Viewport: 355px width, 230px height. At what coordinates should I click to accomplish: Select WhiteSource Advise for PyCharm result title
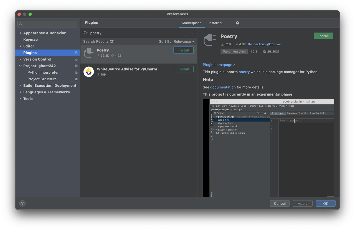(127, 69)
